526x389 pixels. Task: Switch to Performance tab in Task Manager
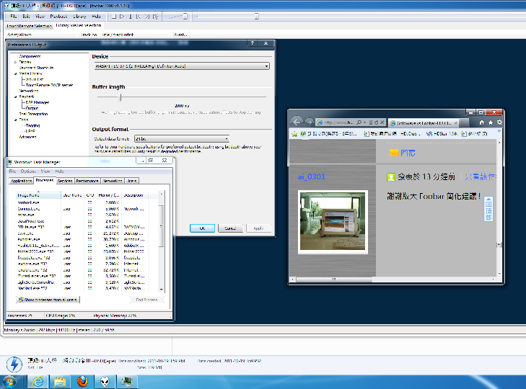coord(87,181)
